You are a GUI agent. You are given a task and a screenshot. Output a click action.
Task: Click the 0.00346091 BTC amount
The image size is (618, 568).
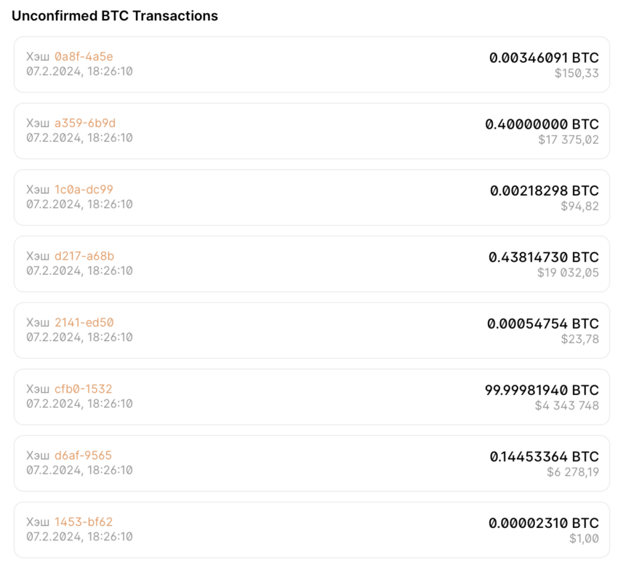pyautogui.click(x=544, y=57)
